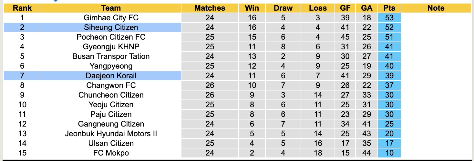The image size is (474, 161).
Task: Select the highlighted Siheung Citizen team
Action: pos(111,27)
